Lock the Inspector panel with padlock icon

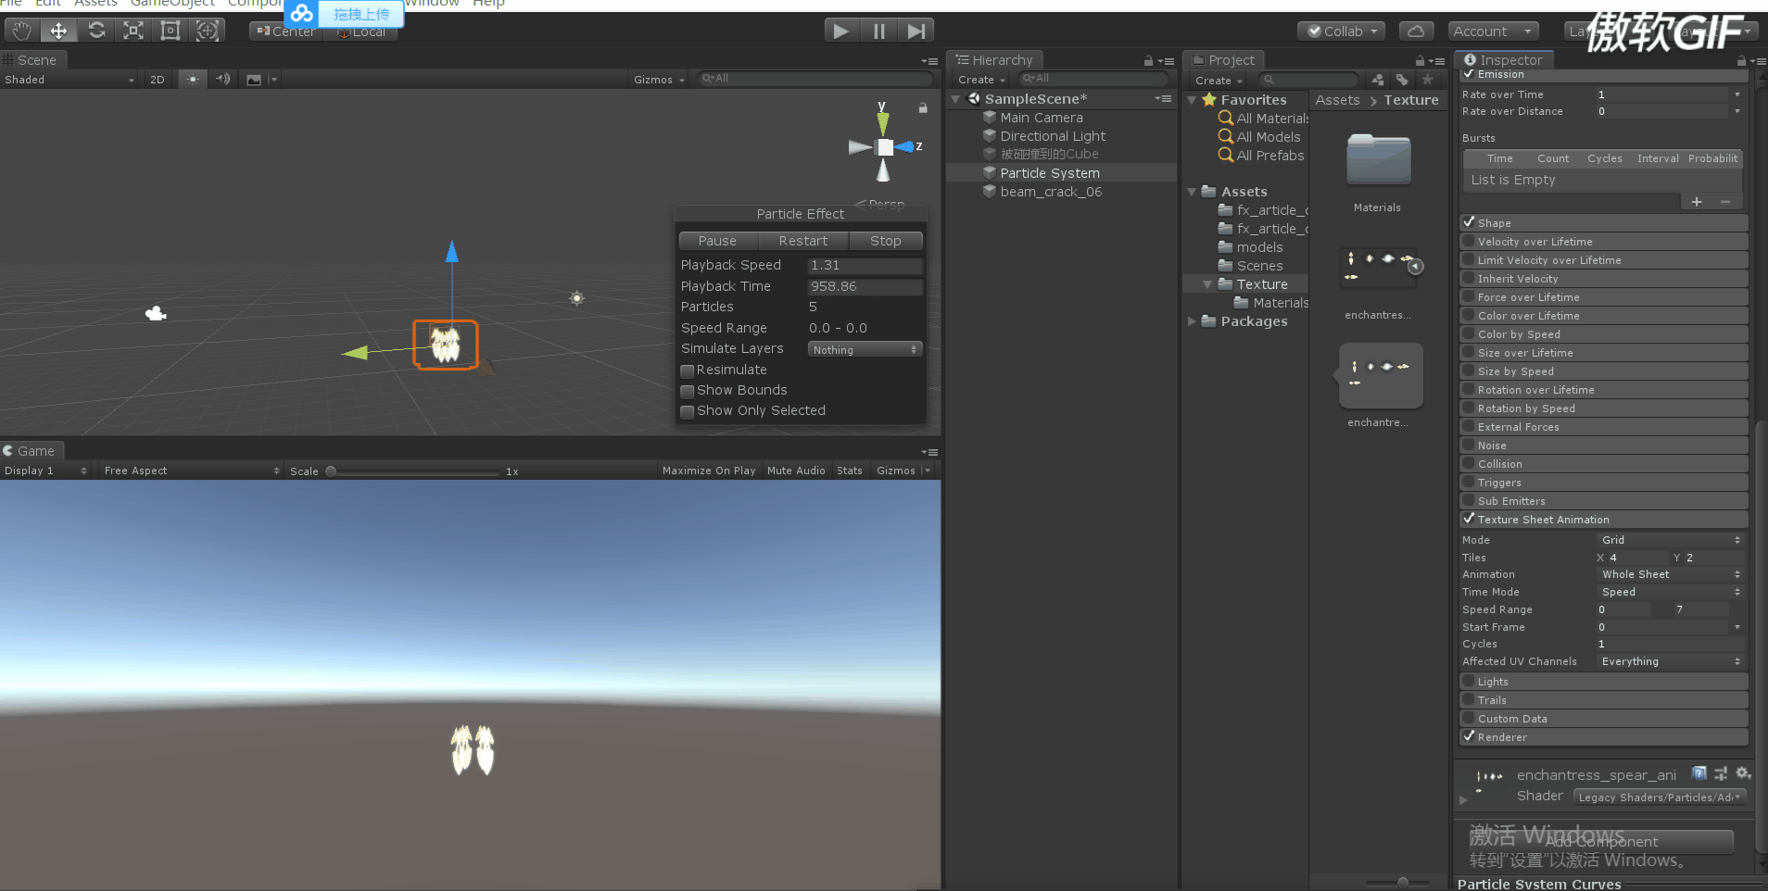coord(1741,61)
